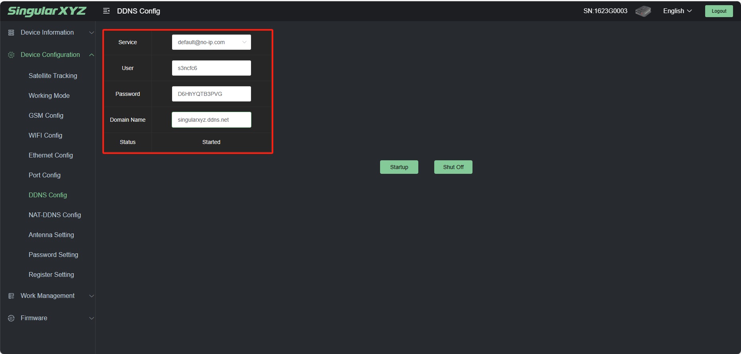The width and height of the screenshot is (741, 354).
Task: Expand the Firmware section chevron
Action: 92,318
